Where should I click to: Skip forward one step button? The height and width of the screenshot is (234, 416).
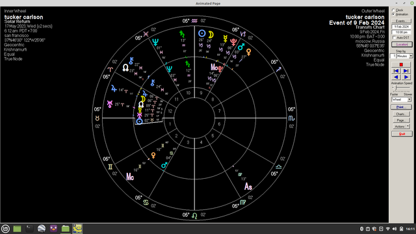pos(406,71)
